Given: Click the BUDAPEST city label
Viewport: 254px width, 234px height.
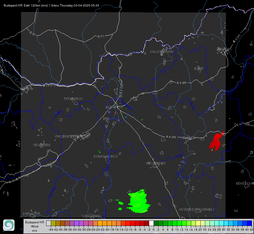Looking at the screenshot, I should tap(114, 107).
